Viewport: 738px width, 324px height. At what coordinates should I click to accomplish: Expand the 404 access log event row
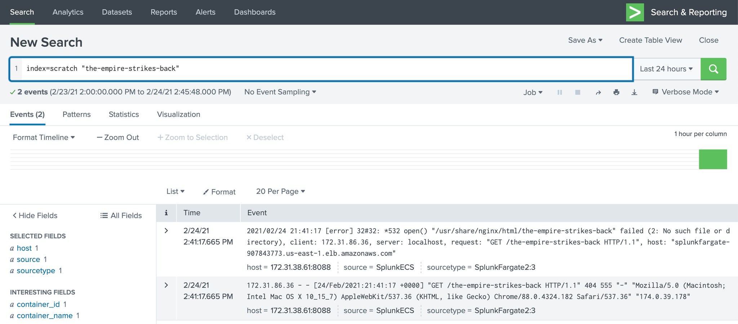pos(166,285)
